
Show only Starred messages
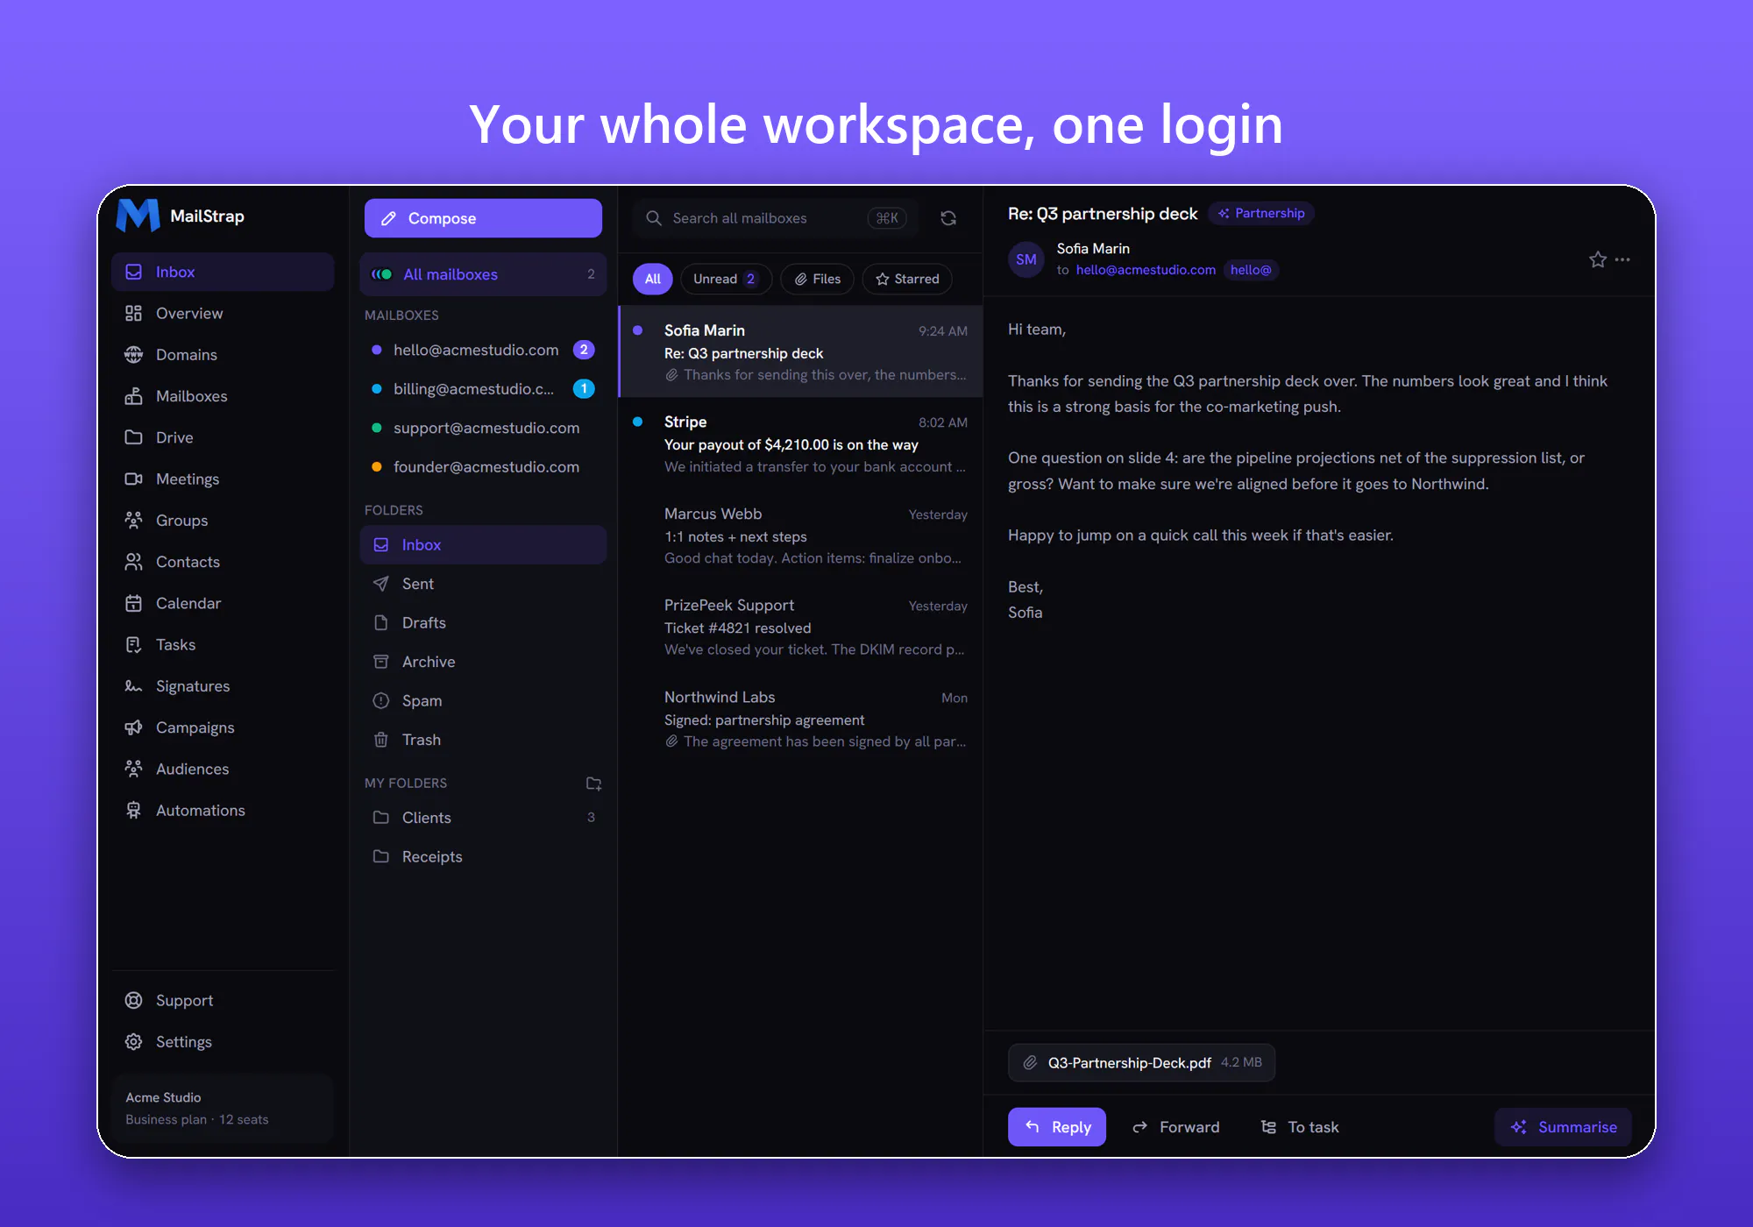click(907, 279)
